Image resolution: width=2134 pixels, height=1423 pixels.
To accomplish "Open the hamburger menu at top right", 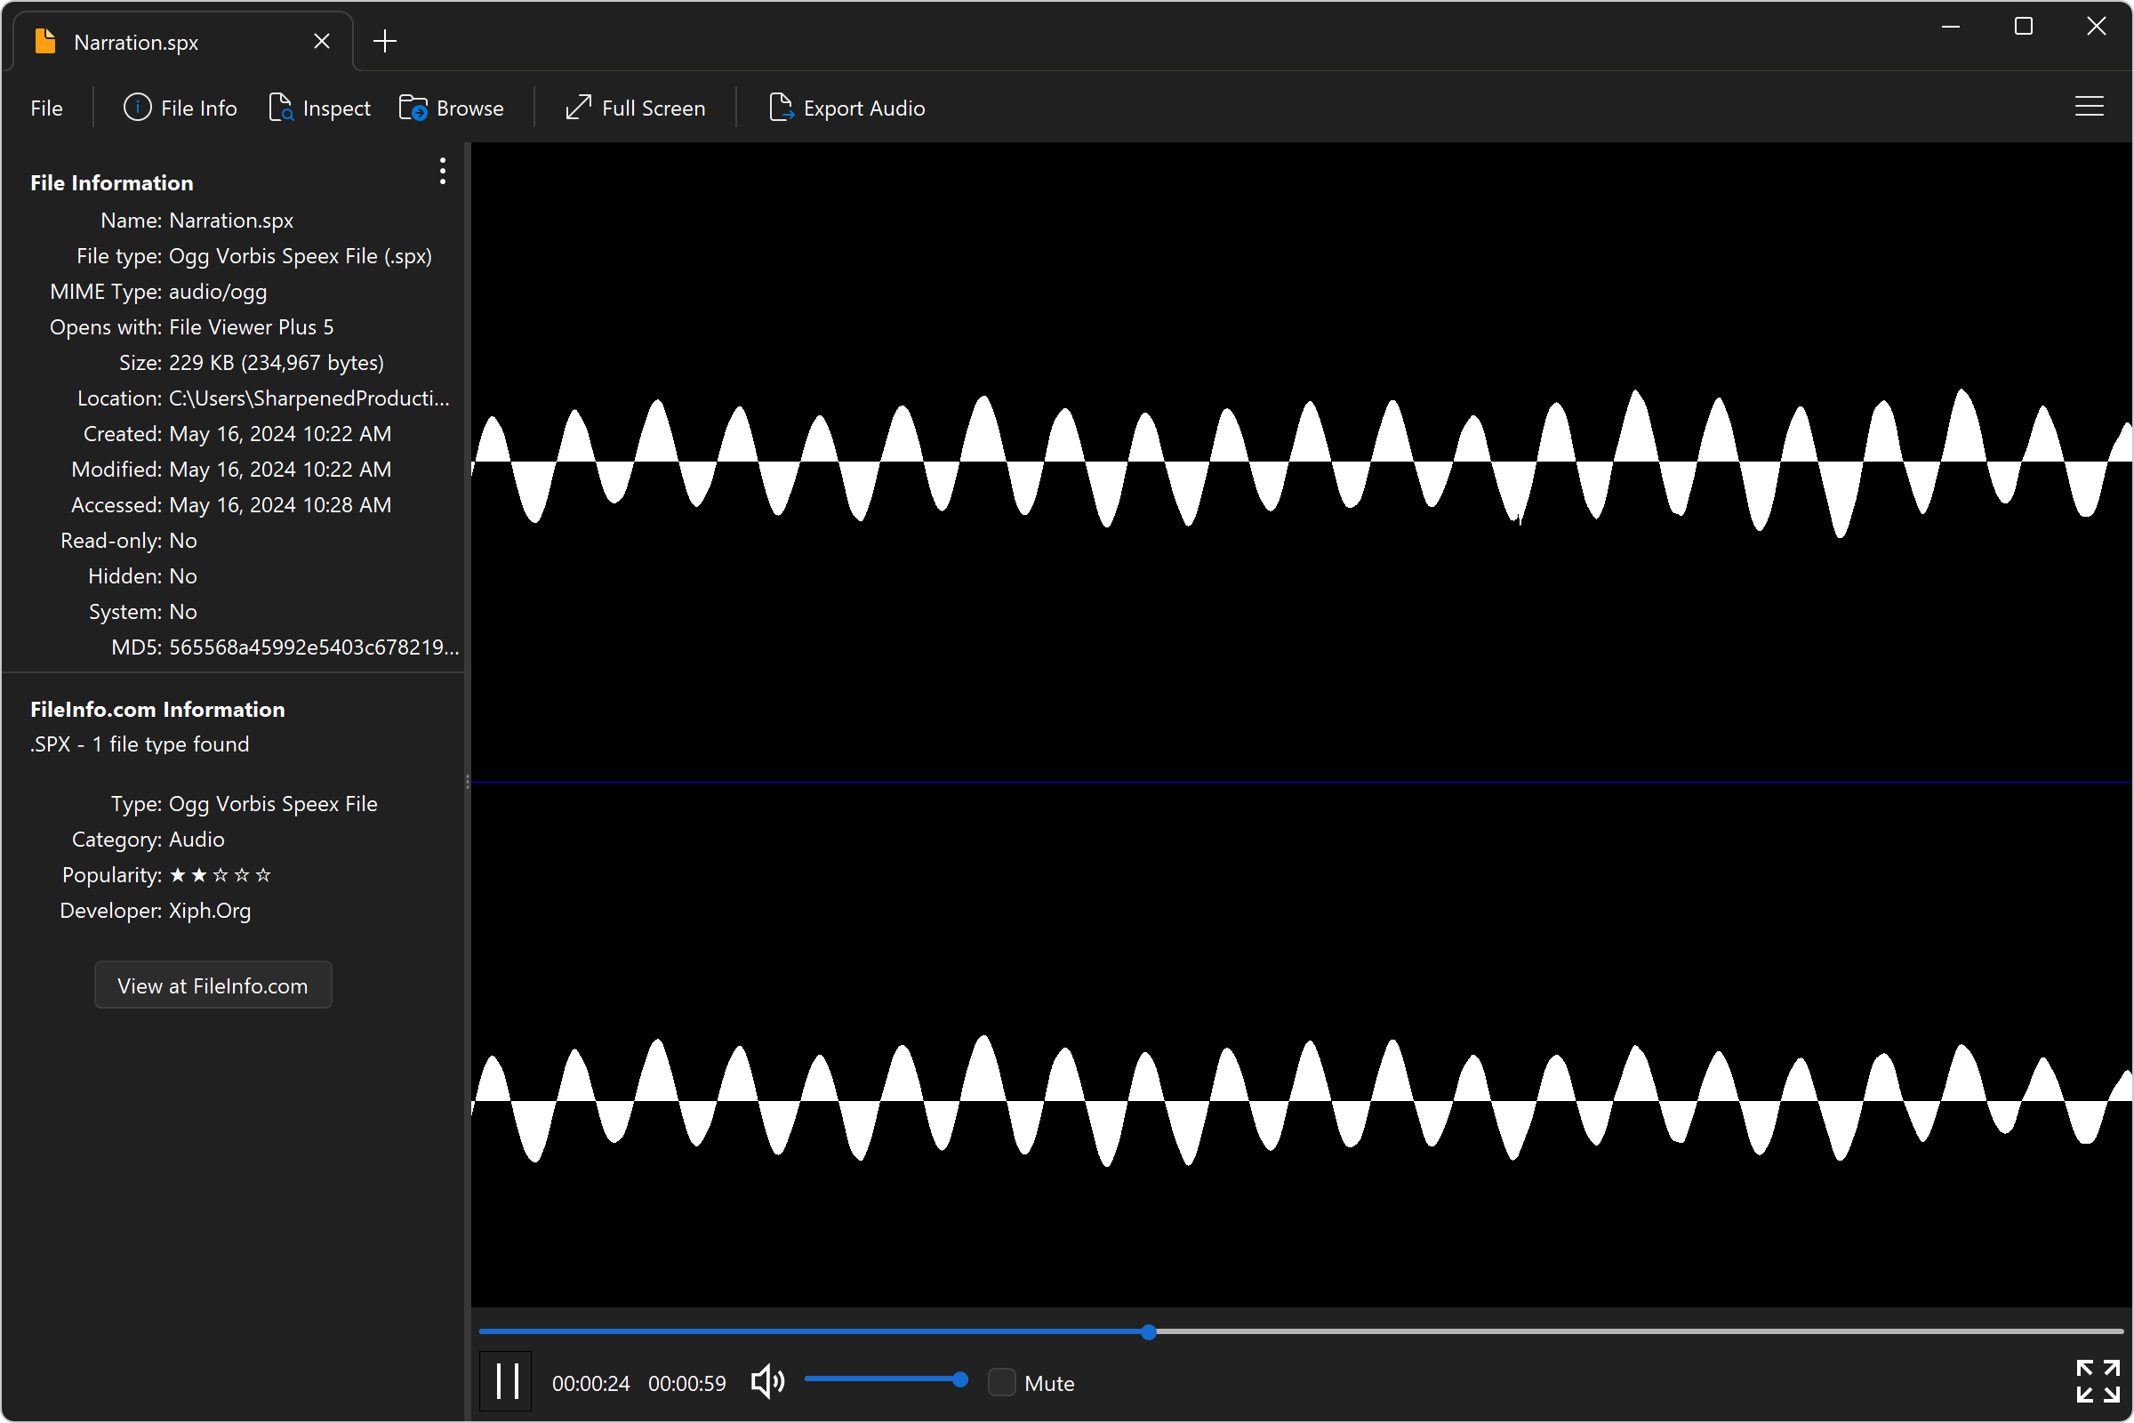I will 2089,107.
